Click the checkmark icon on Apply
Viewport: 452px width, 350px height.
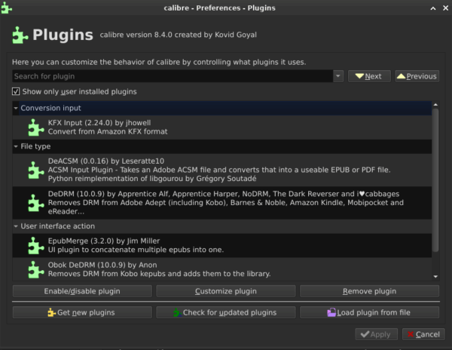point(365,334)
